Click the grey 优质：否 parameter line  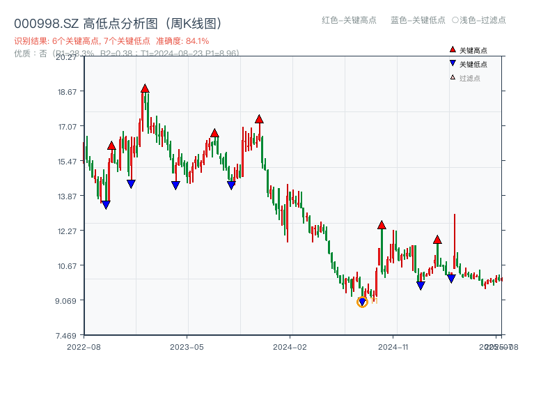pyautogui.click(x=127, y=54)
